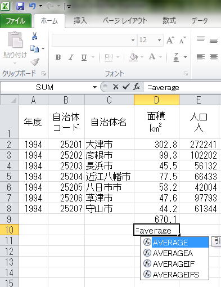Open the ファイル menu button
Image resolution: width=221 pixels, height=287 pixels.
click(x=16, y=21)
